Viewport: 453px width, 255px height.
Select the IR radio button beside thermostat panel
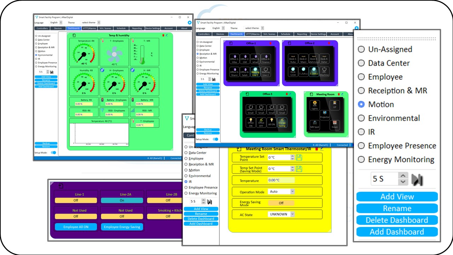[x=186, y=182]
